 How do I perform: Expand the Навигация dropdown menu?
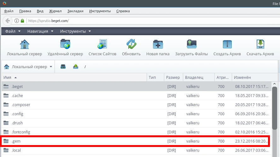[40, 31]
